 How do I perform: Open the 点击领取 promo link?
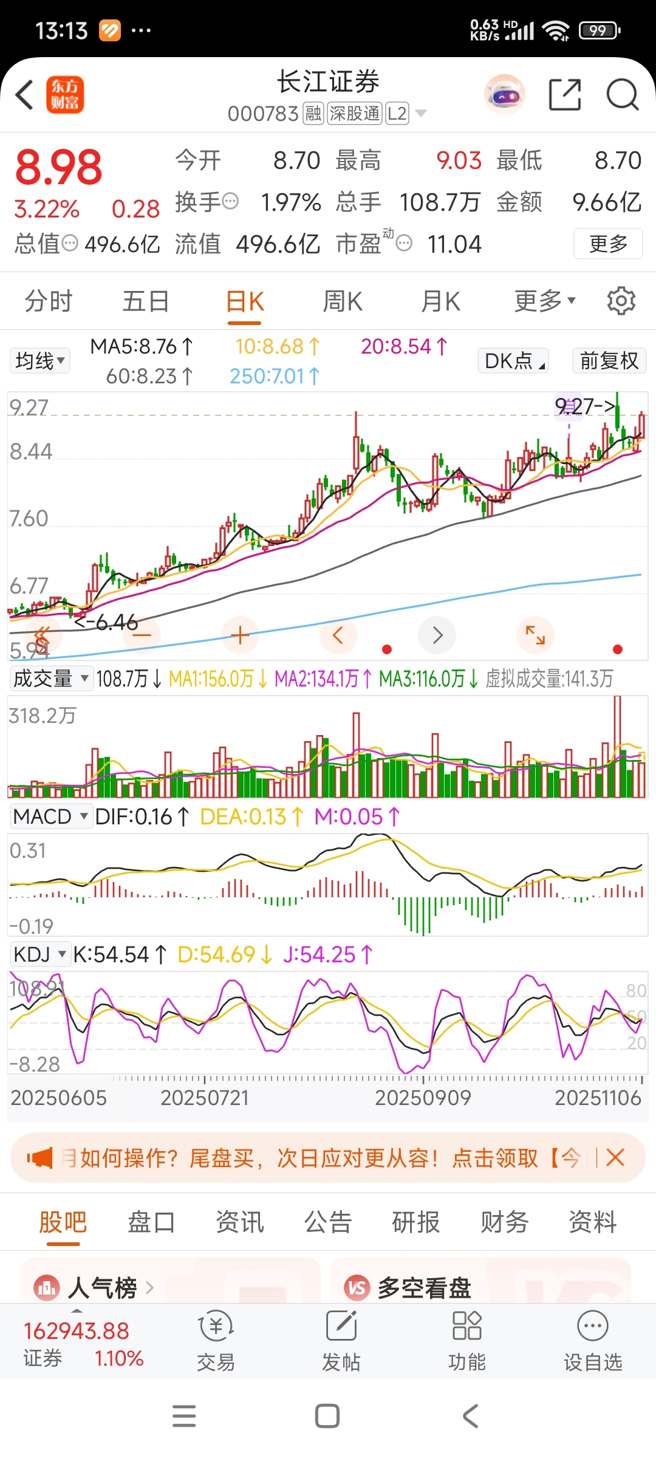tap(495, 1158)
